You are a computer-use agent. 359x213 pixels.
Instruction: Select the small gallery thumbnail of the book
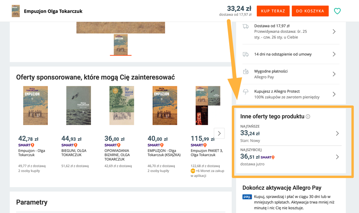tap(121, 45)
